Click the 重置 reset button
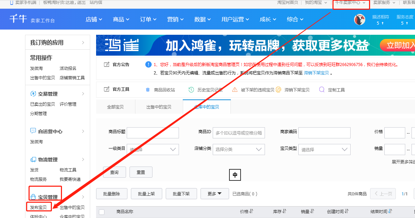The height and width of the screenshot is (218, 415). pos(141,172)
